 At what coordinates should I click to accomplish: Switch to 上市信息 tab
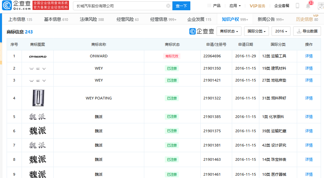click(x=20, y=19)
